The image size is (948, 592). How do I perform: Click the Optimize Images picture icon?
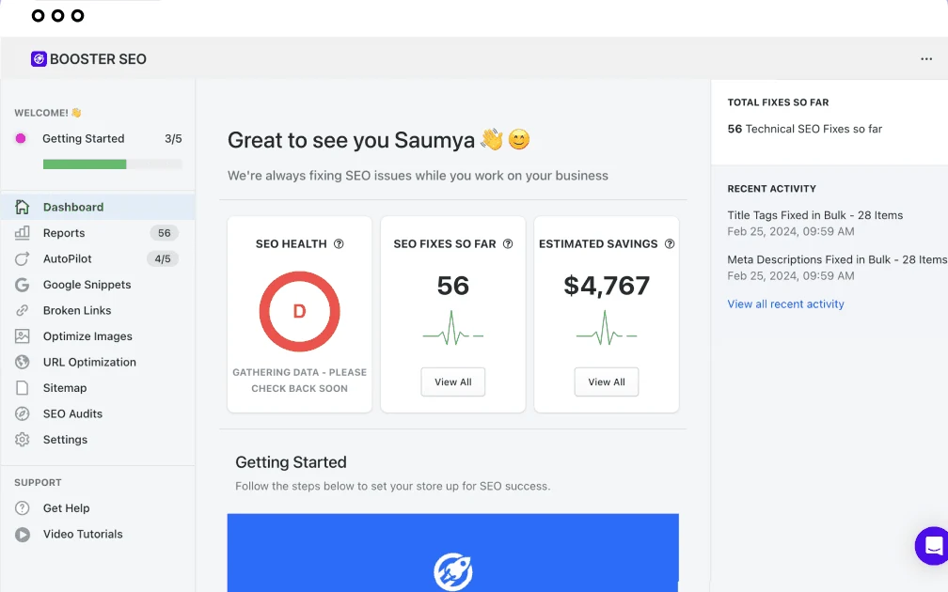point(23,335)
